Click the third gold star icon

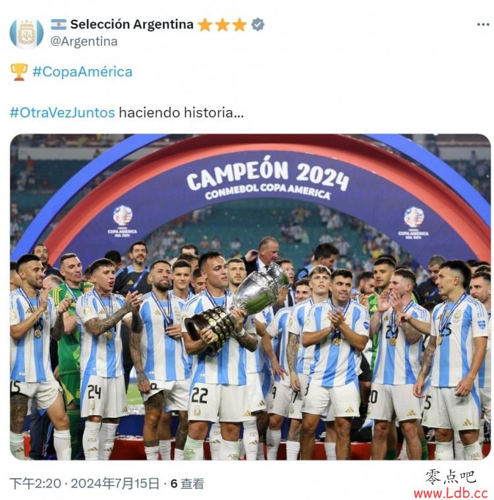point(239,25)
